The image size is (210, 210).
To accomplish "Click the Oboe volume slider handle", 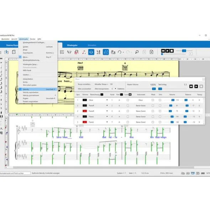I will point(173,100).
